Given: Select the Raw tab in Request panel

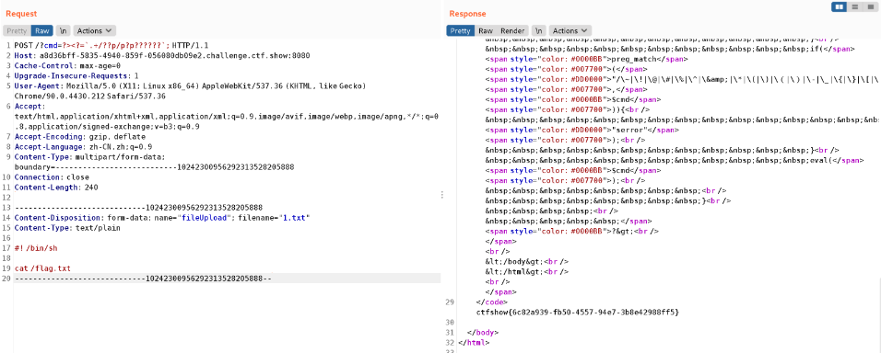Looking at the screenshot, I should (42, 31).
